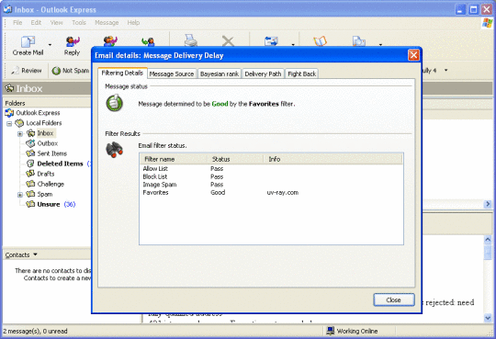Open the Find dropdown arrow
The height and width of the screenshot is (339, 496).
(380, 45)
